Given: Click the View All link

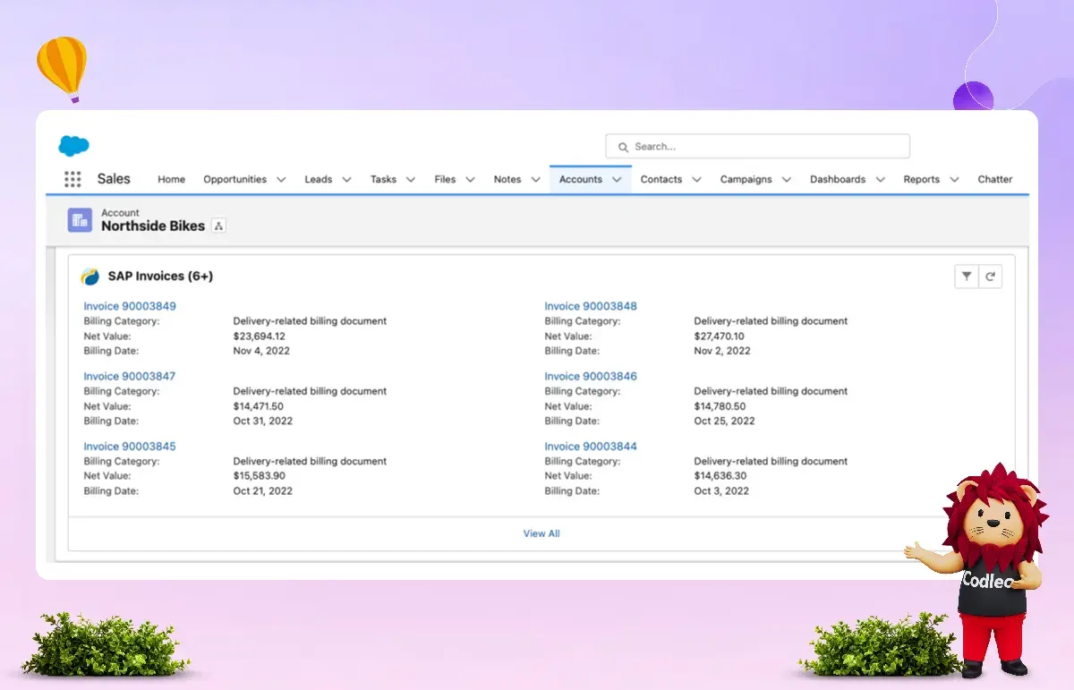Looking at the screenshot, I should click(541, 533).
